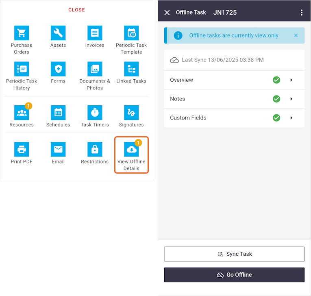Select the Email envelope icon
The image size is (311, 296).
tap(58, 149)
